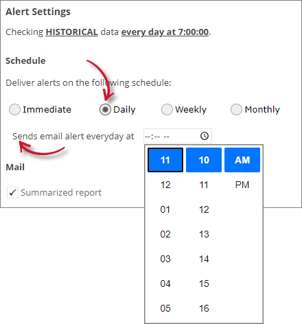Open the clock icon in time field

205,136
